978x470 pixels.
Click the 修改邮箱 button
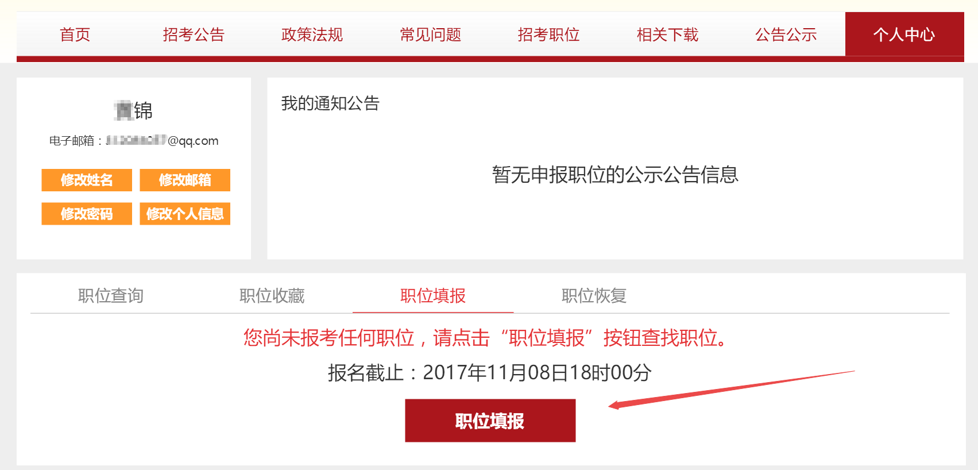tap(185, 180)
